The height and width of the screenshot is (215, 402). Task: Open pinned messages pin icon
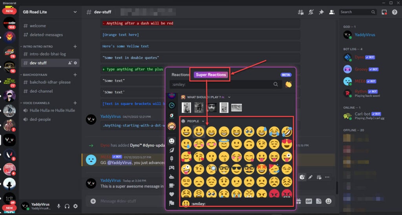pyautogui.click(x=321, y=12)
